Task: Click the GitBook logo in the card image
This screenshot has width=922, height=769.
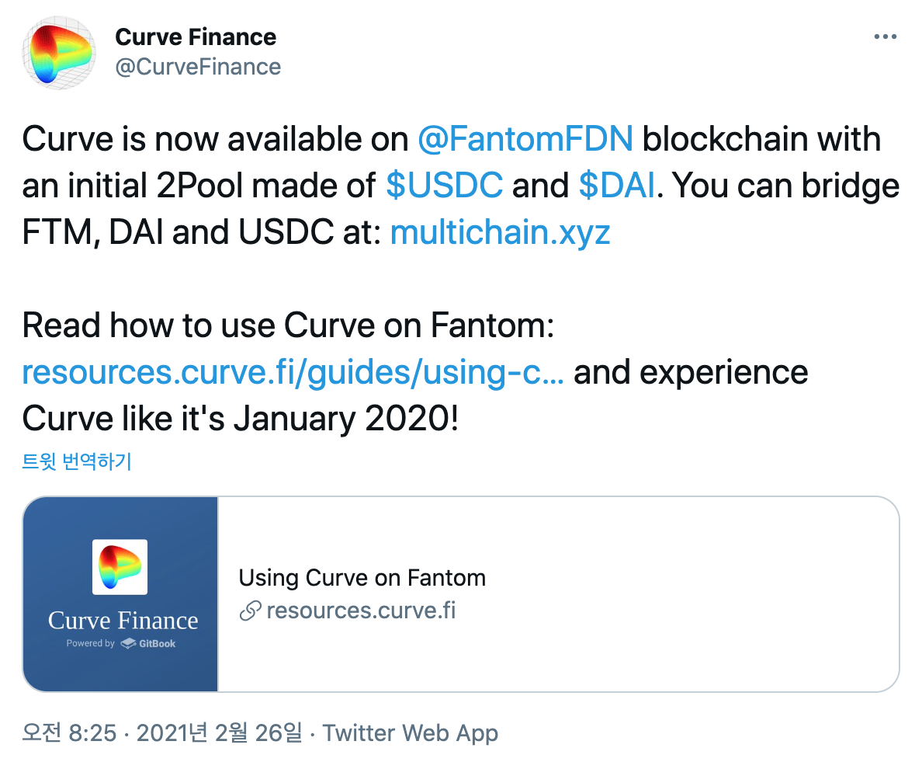Action: [149, 644]
